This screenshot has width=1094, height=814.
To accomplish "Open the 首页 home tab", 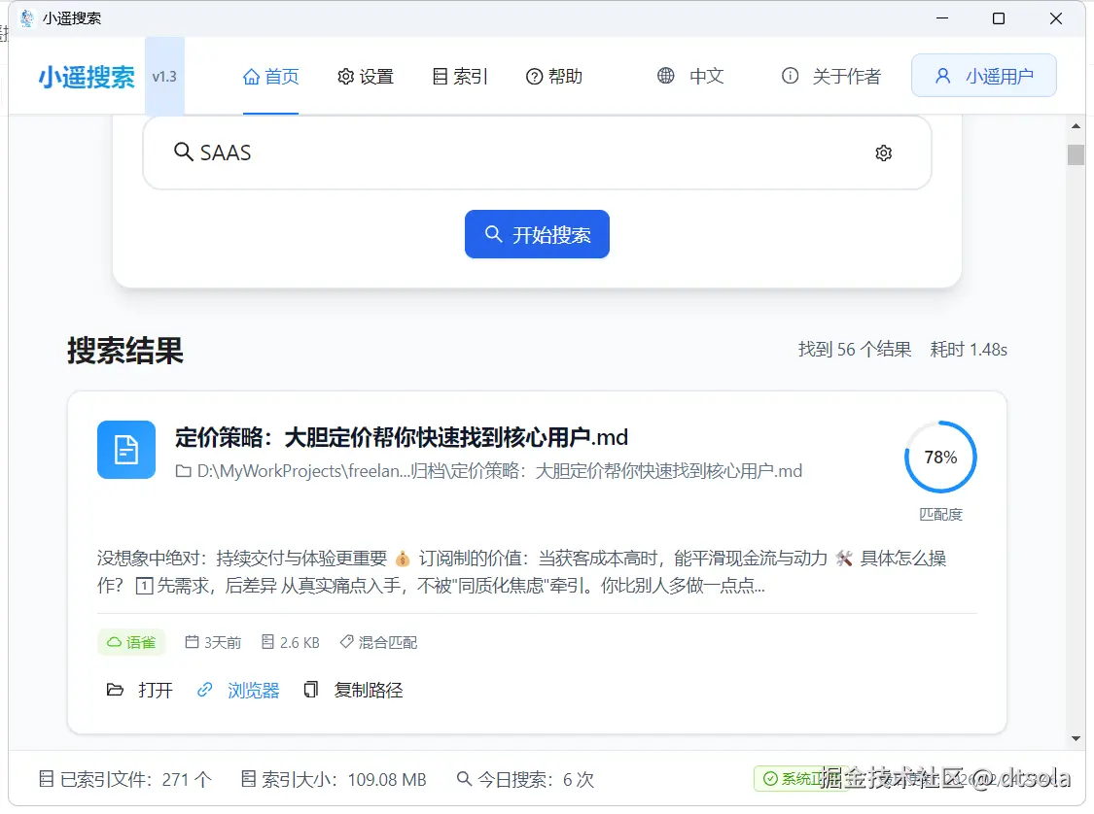I will [270, 77].
